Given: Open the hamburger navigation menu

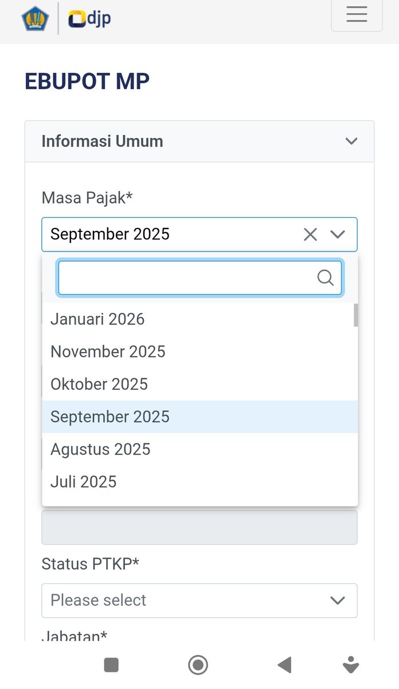Looking at the screenshot, I should (357, 14).
